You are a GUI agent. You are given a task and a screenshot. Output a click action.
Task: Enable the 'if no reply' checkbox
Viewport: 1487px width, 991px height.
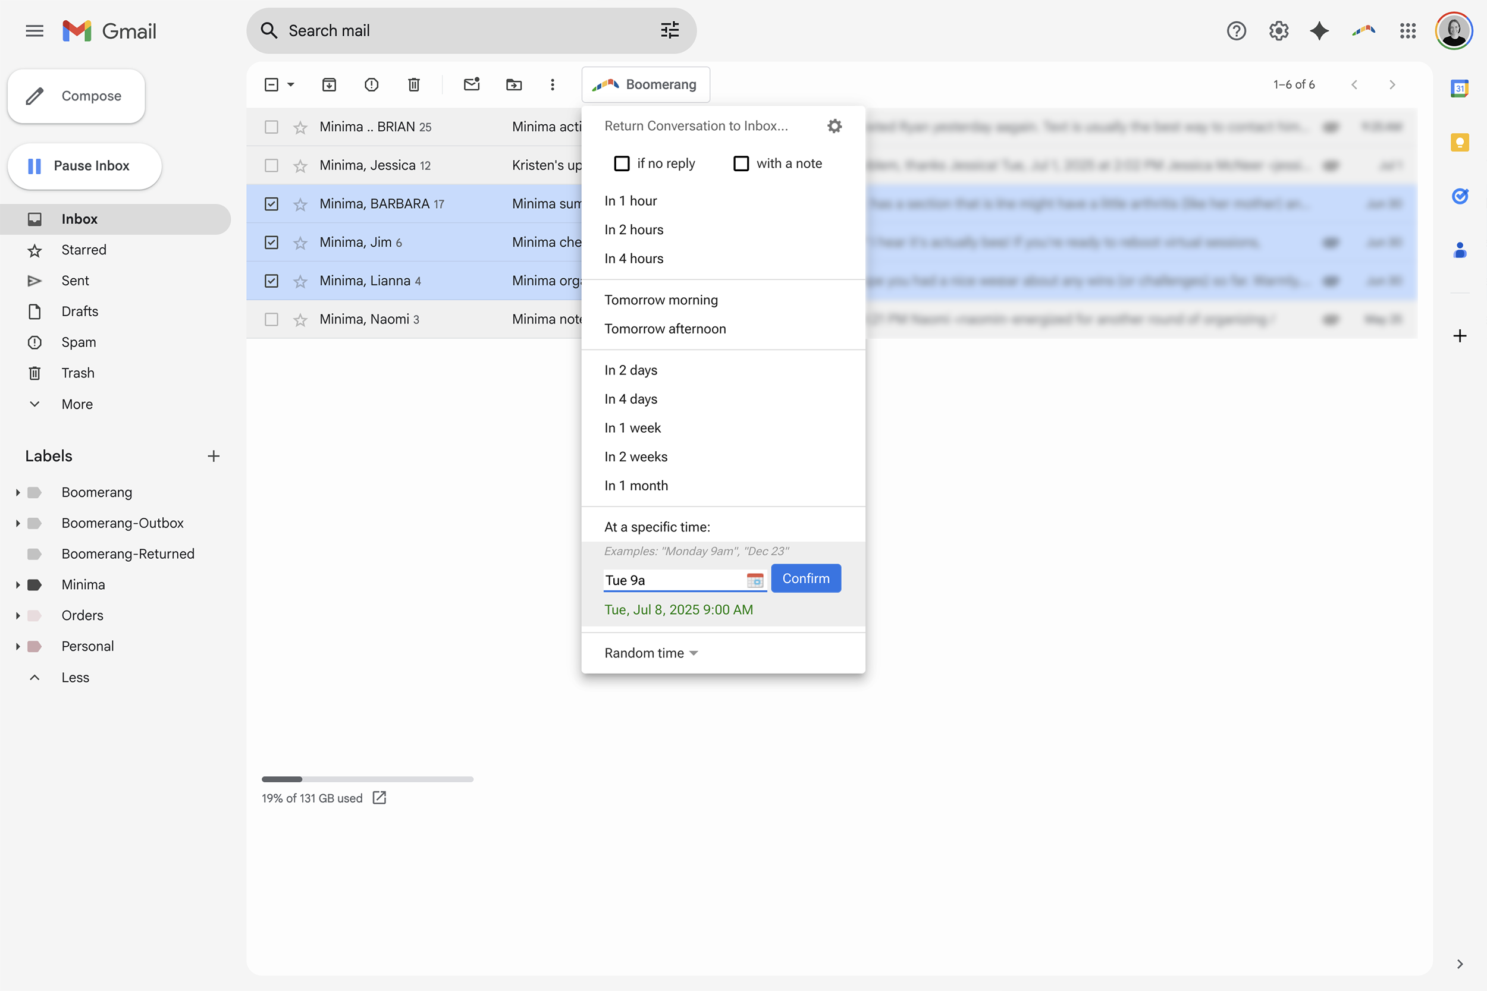tap(622, 163)
